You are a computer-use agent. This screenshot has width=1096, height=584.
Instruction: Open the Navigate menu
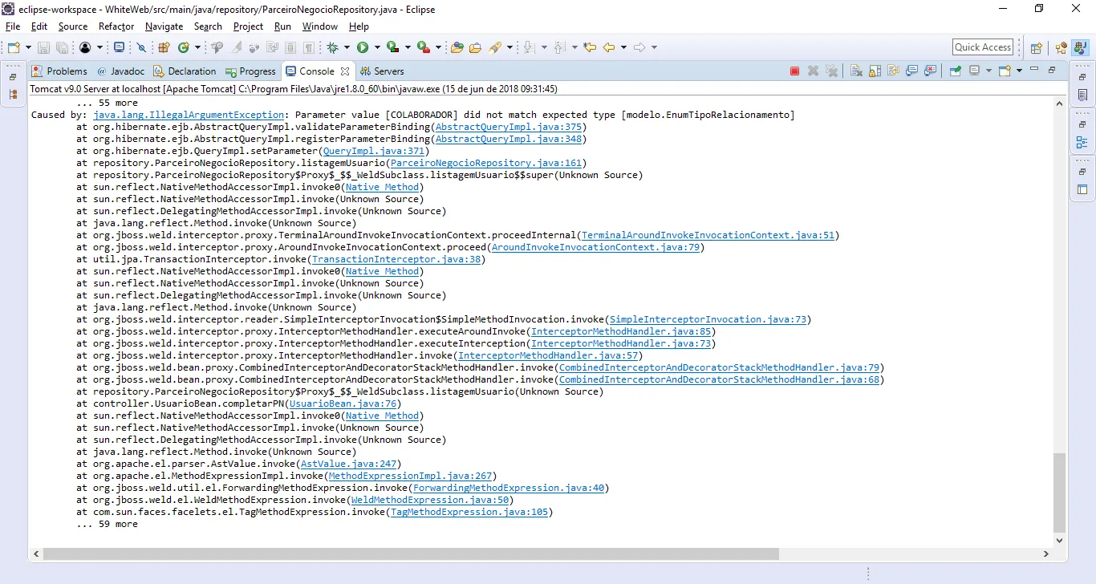[164, 26]
